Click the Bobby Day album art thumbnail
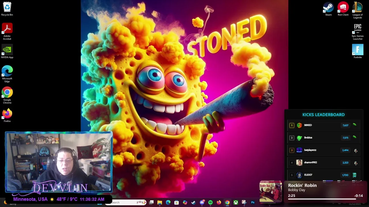Screen dimensions: 369x207 tap(271, 191)
